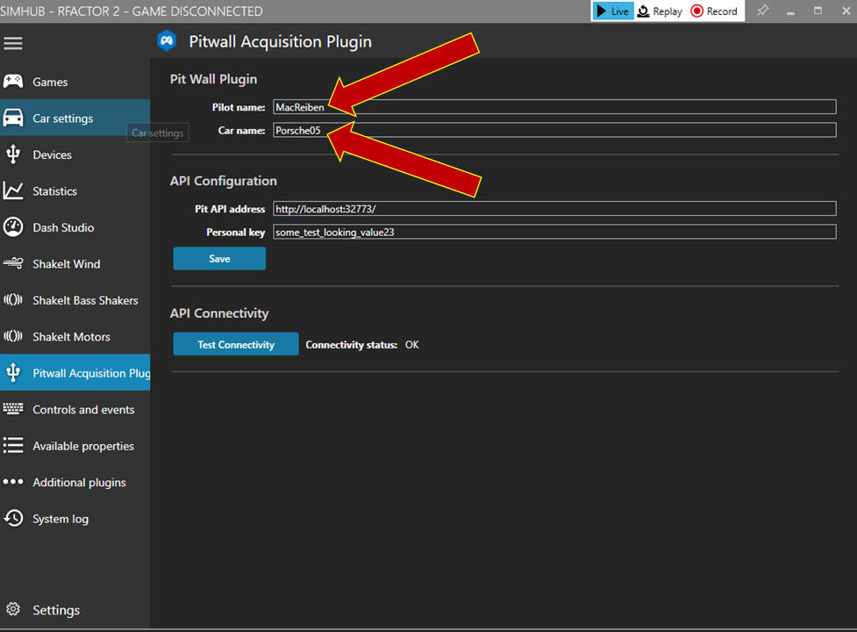Click into the Pit API address field
Screen dimensions: 857x632
point(554,208)
